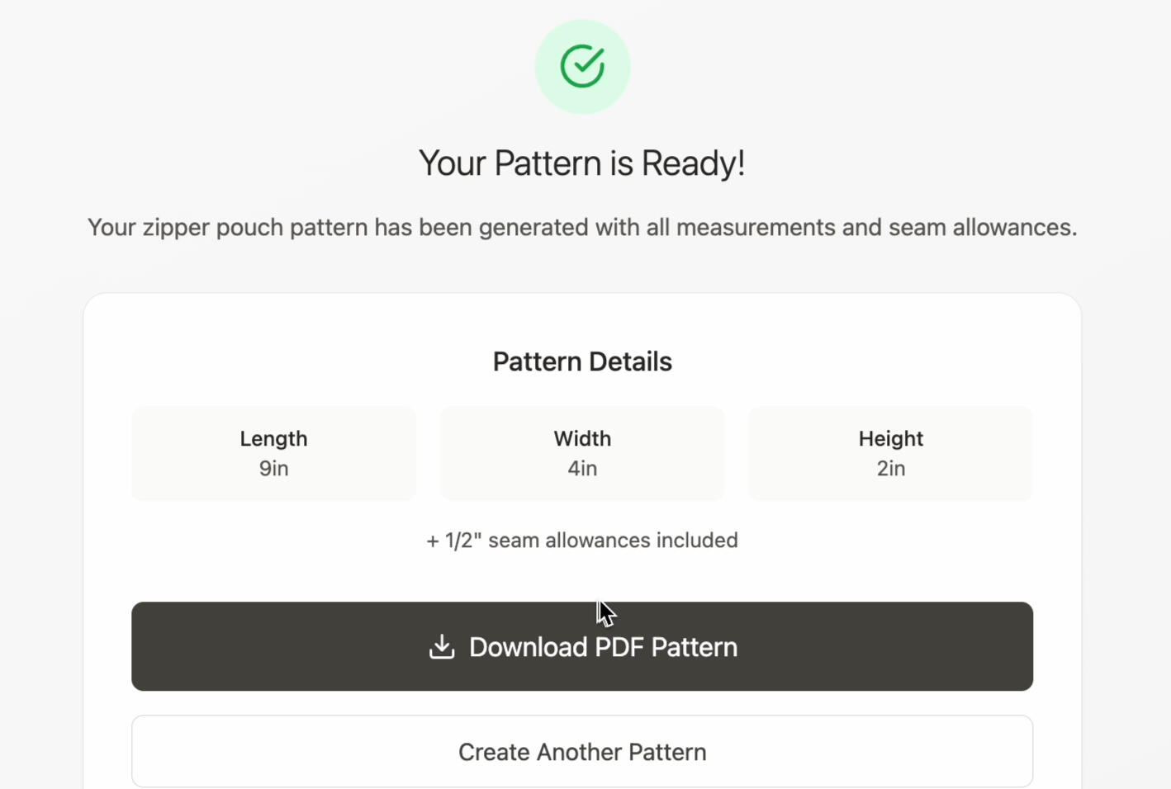Click the "Your Pattern is Ready!" heading
The image size is (1171, 789).
pyautogui.click(x=582, y=163)
